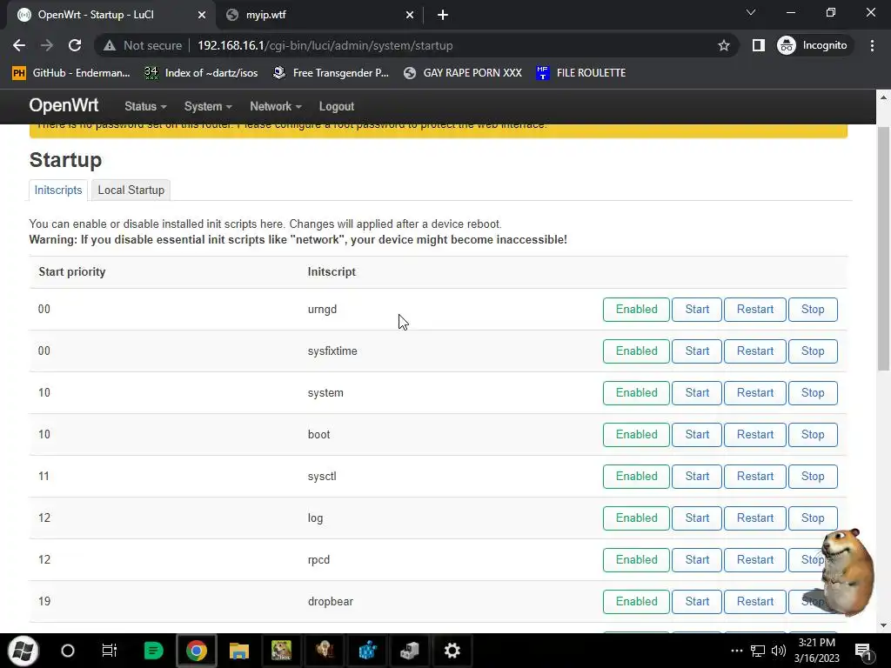Start the urngd service
Image resolution: width=891 pixels, height=668 pixels.
[x=697, y=310]
